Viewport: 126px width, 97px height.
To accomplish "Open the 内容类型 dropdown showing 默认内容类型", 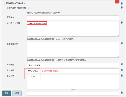I will [x=73, y=65].
